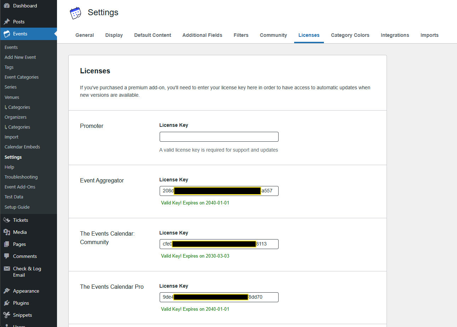Switch to the Integrations tab
The height and width of the screenshot is (327, 457).
click(395, 35)
